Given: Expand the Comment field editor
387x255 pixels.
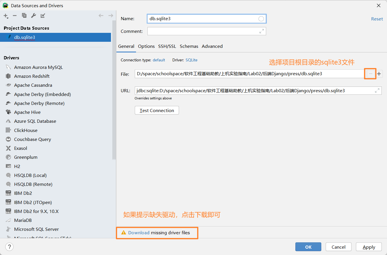Looking at the screenshot, I should coord(262,31).
